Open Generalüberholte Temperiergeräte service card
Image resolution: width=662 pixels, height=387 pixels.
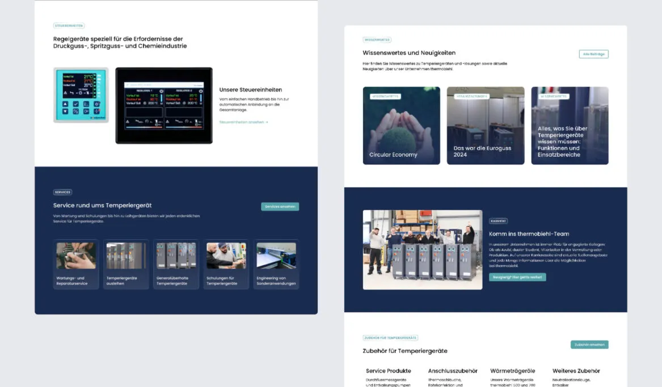click(176, 265)
